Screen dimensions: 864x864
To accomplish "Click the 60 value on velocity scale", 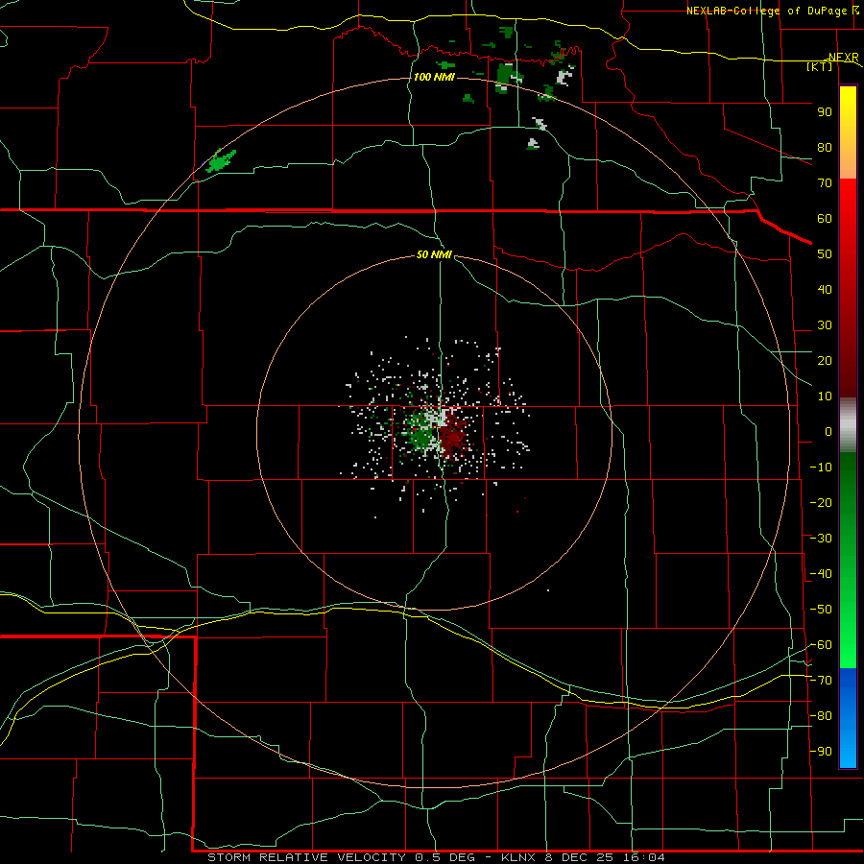I will (x=825, y=218).
